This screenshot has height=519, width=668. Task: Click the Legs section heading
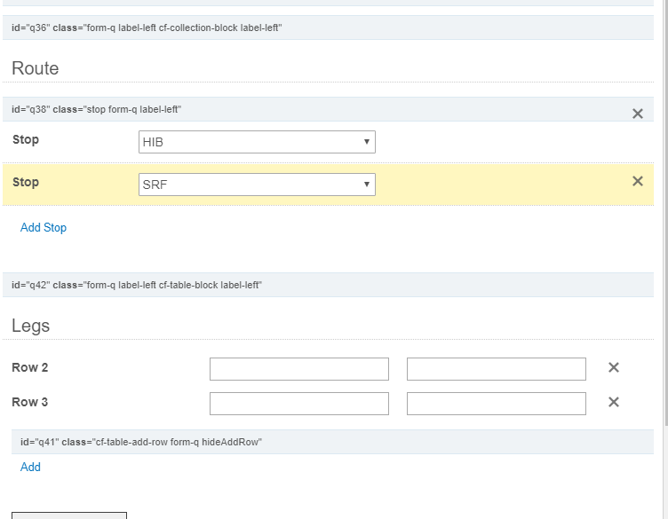[31, 326]
